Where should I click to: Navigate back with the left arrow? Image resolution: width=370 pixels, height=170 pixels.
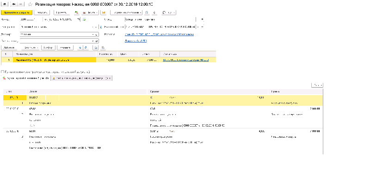(x=13, y=4)
